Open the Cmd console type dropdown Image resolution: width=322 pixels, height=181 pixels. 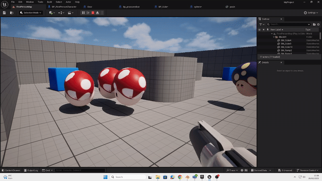[x=47, y=170]
